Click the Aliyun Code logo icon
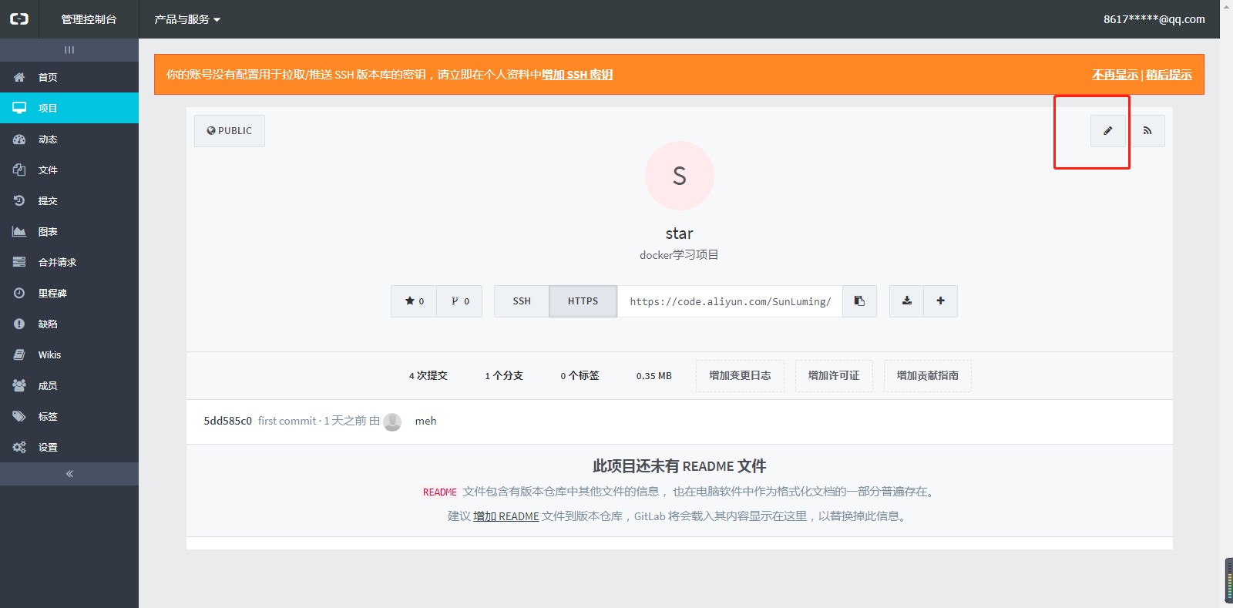The image size is (1233, 608). coord(19,19)
